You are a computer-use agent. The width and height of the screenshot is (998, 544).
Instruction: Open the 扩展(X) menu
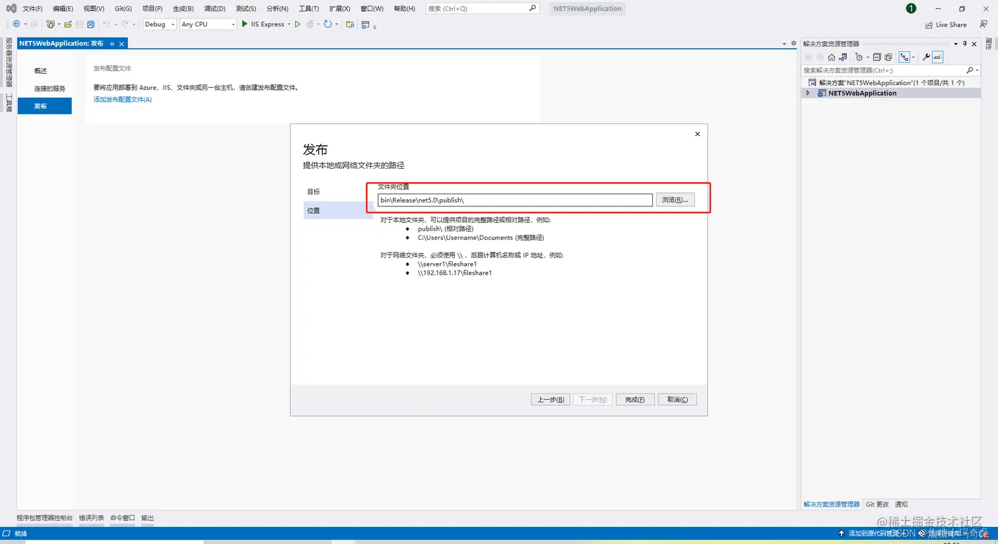(x=340, y=9)
